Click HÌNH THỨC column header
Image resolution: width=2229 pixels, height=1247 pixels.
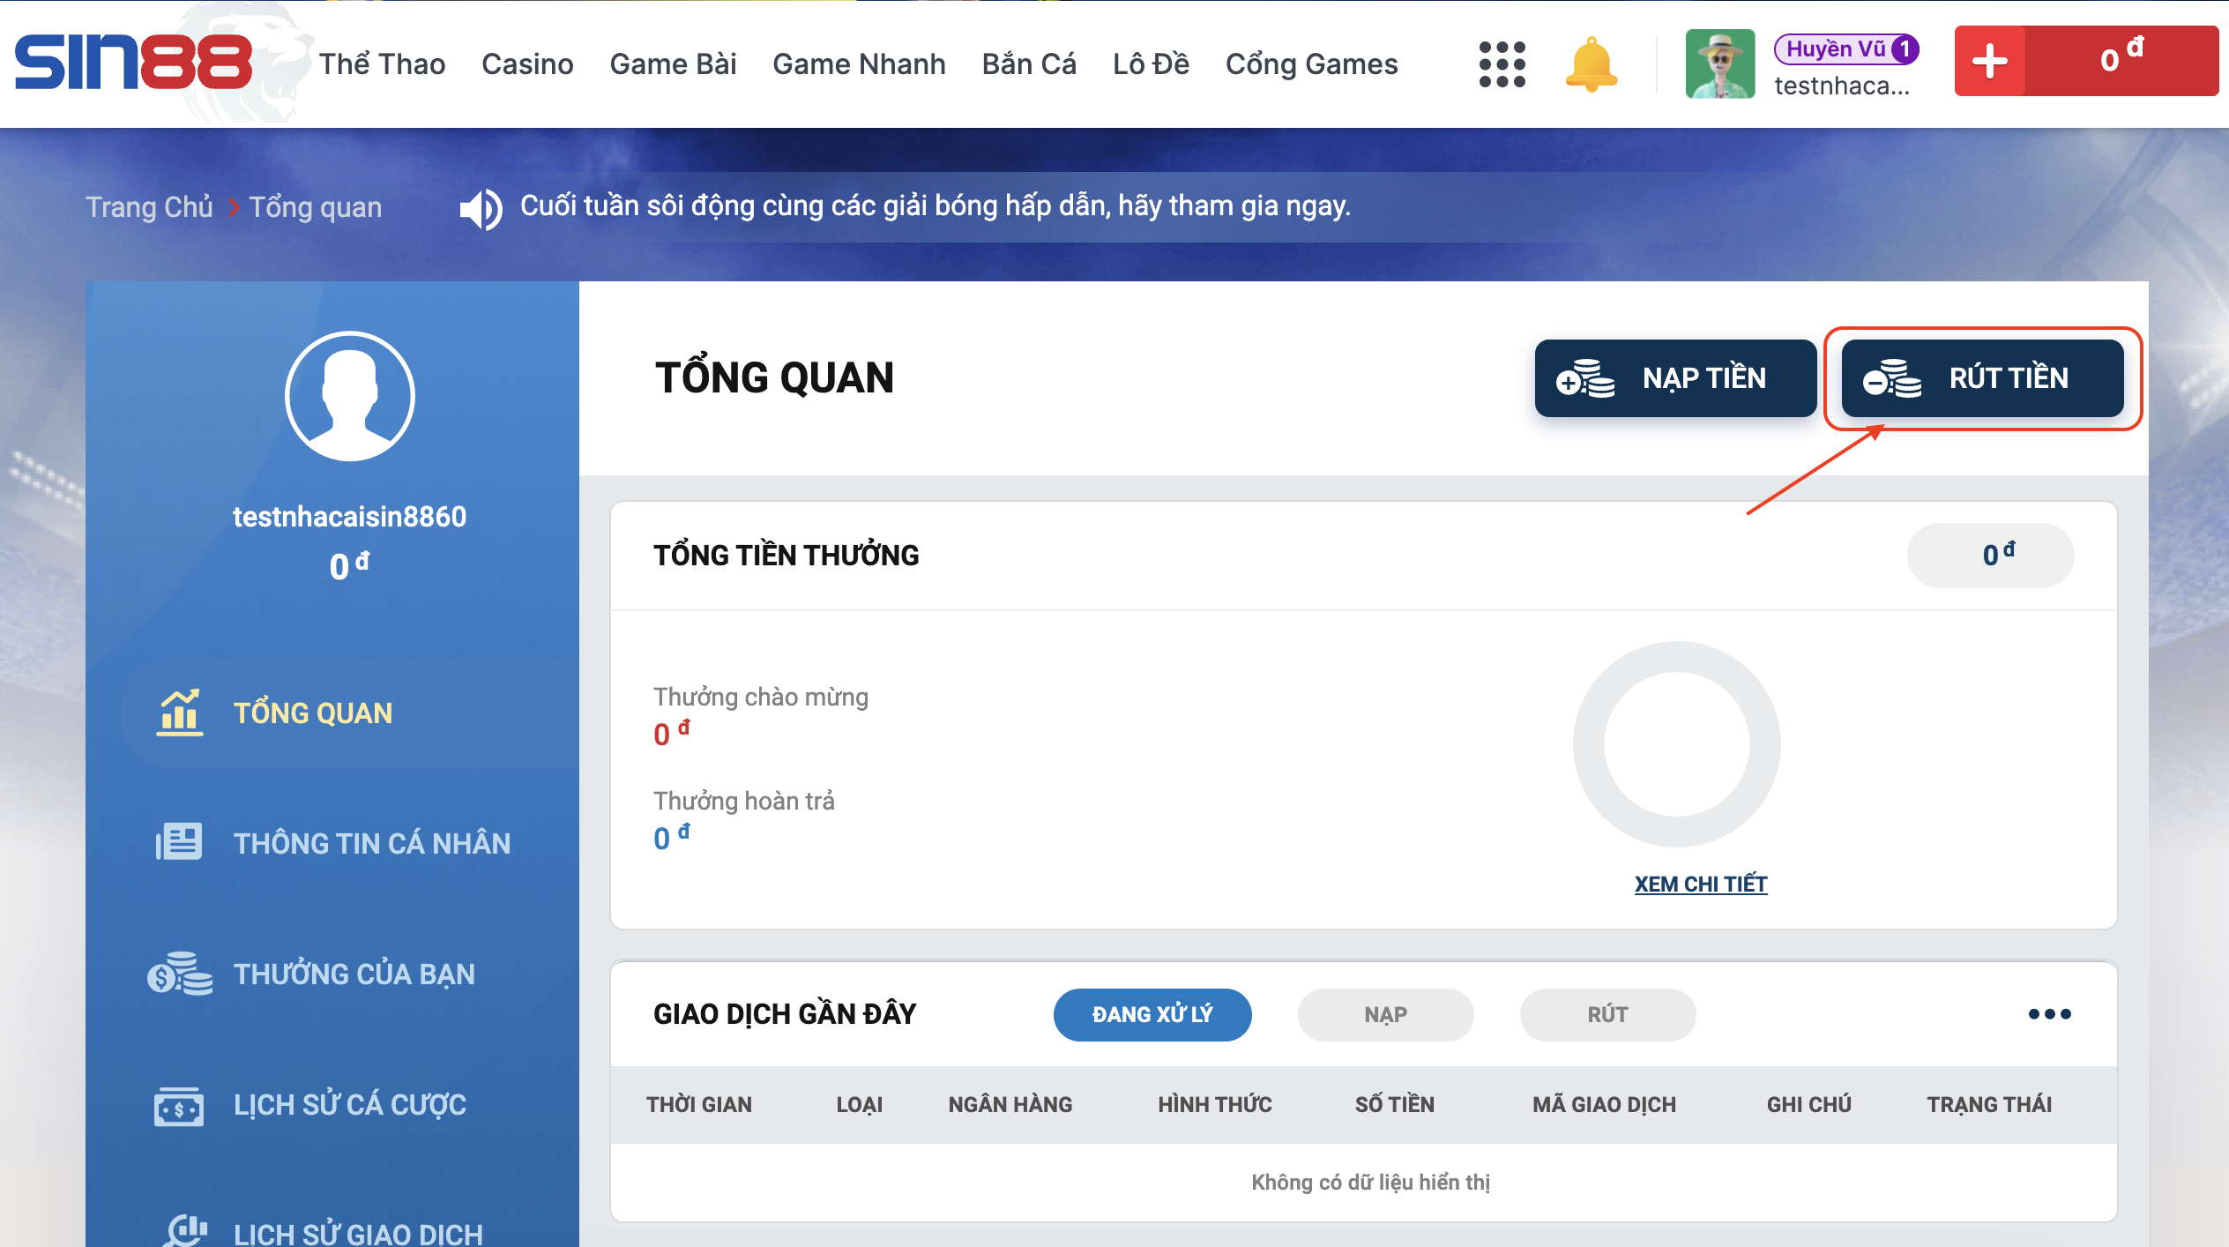[1215, 1104]
